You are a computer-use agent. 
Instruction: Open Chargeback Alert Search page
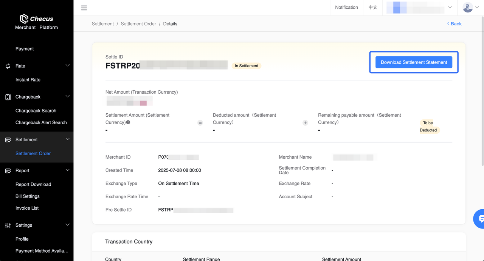point(41,122)
